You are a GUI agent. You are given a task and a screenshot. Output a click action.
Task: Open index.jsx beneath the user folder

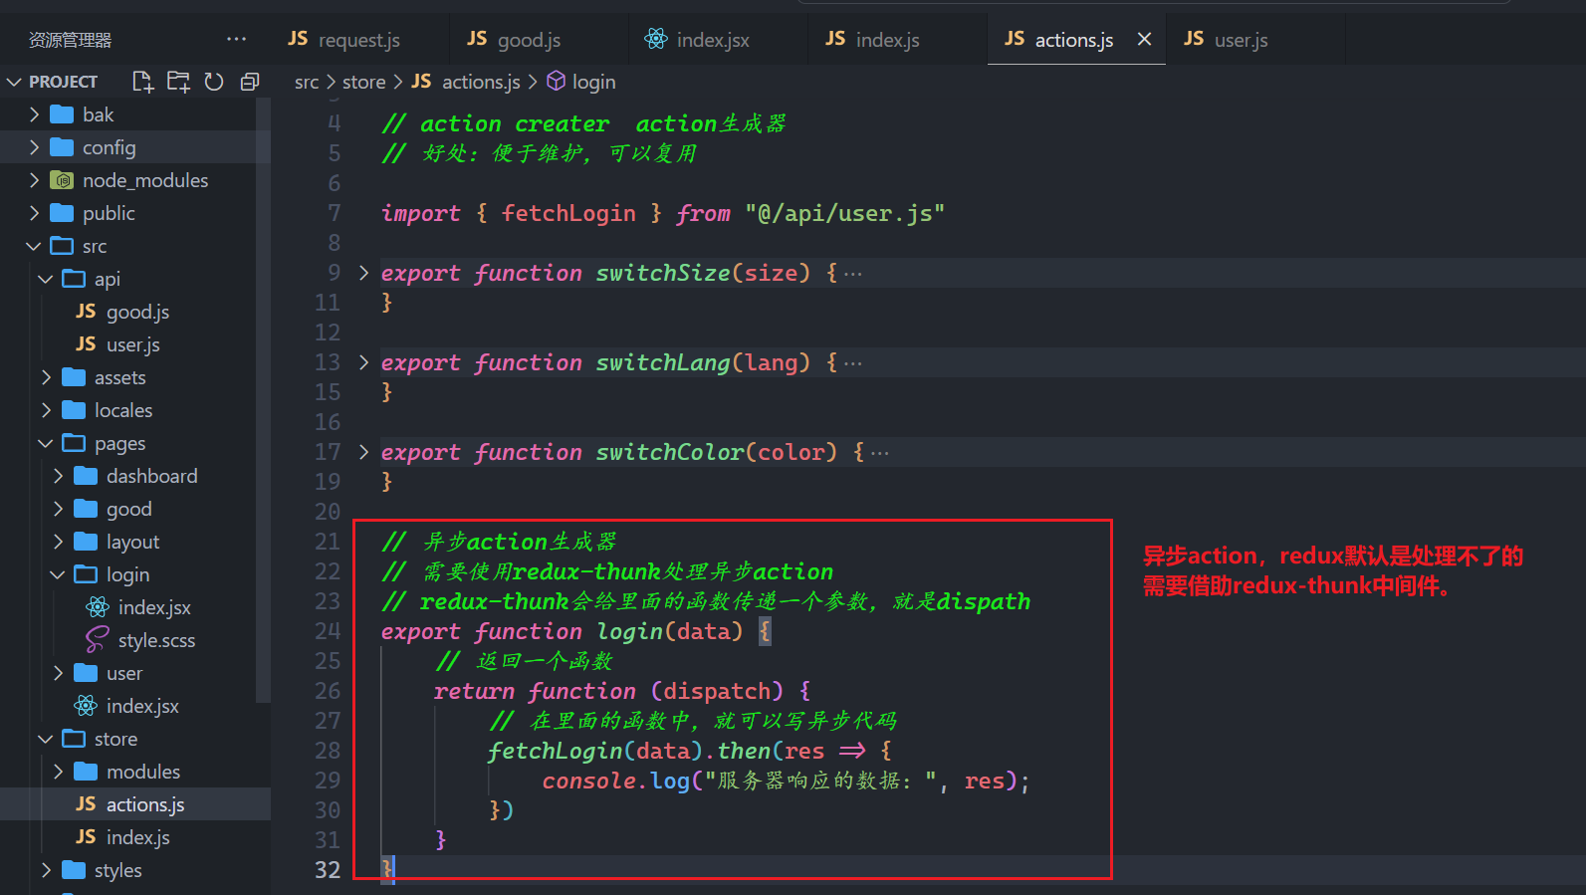[x=135, y=706]
